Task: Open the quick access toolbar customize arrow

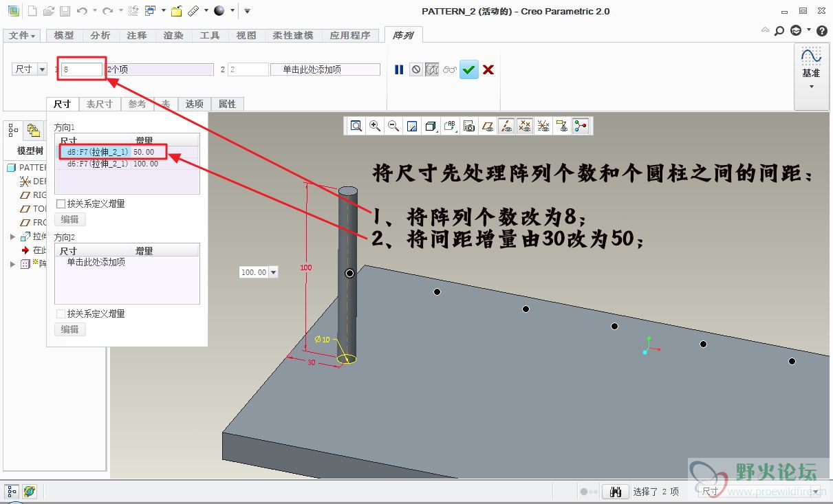Action: tap(248, 11)
